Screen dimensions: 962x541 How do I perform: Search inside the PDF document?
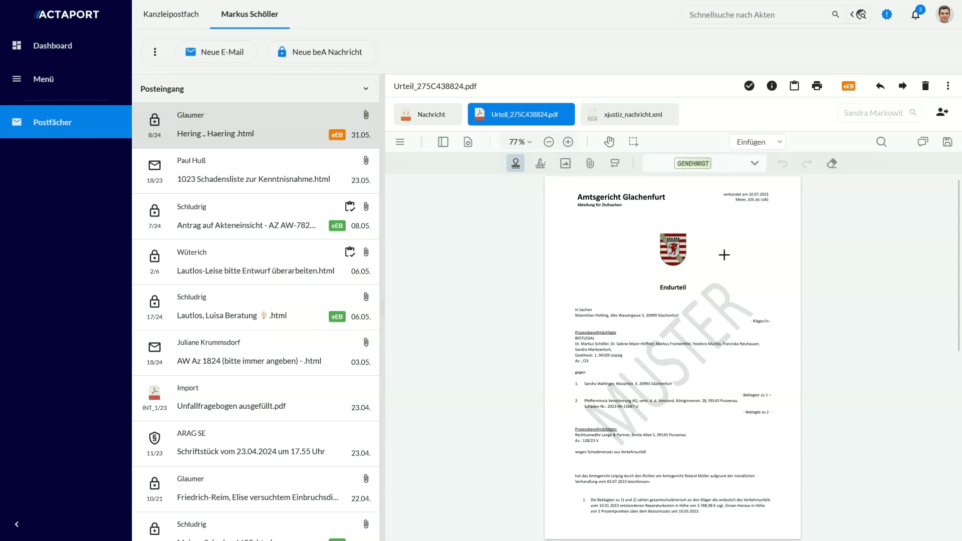point(881,142)
